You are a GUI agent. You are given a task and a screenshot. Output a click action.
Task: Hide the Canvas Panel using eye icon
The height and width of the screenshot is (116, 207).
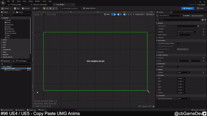(30, 68)
